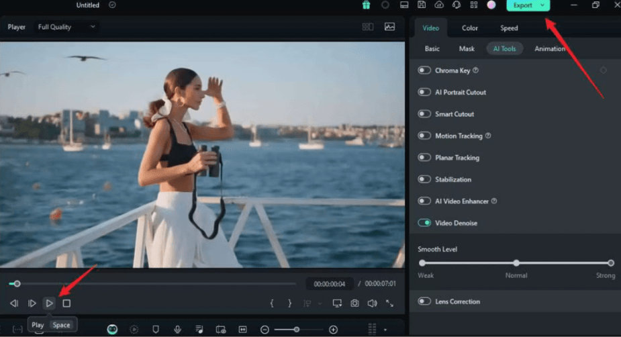
Task: Click the project saved checkmark beside Untitled
Action: pyautogui.click(x=113, y=5)
